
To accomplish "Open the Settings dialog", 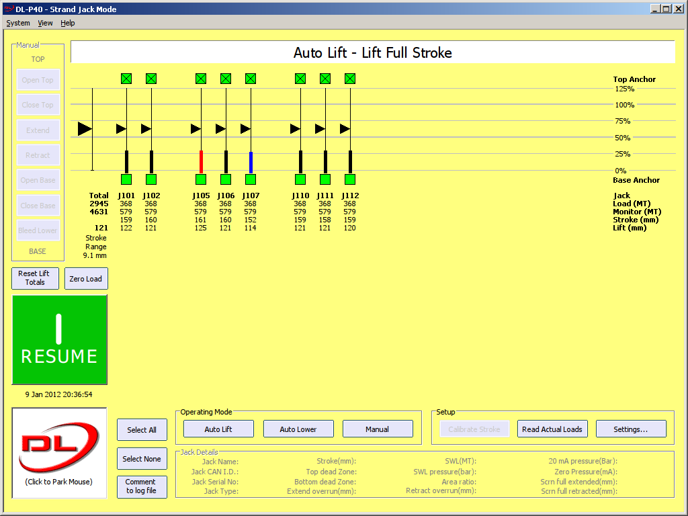I will (630, 429).
